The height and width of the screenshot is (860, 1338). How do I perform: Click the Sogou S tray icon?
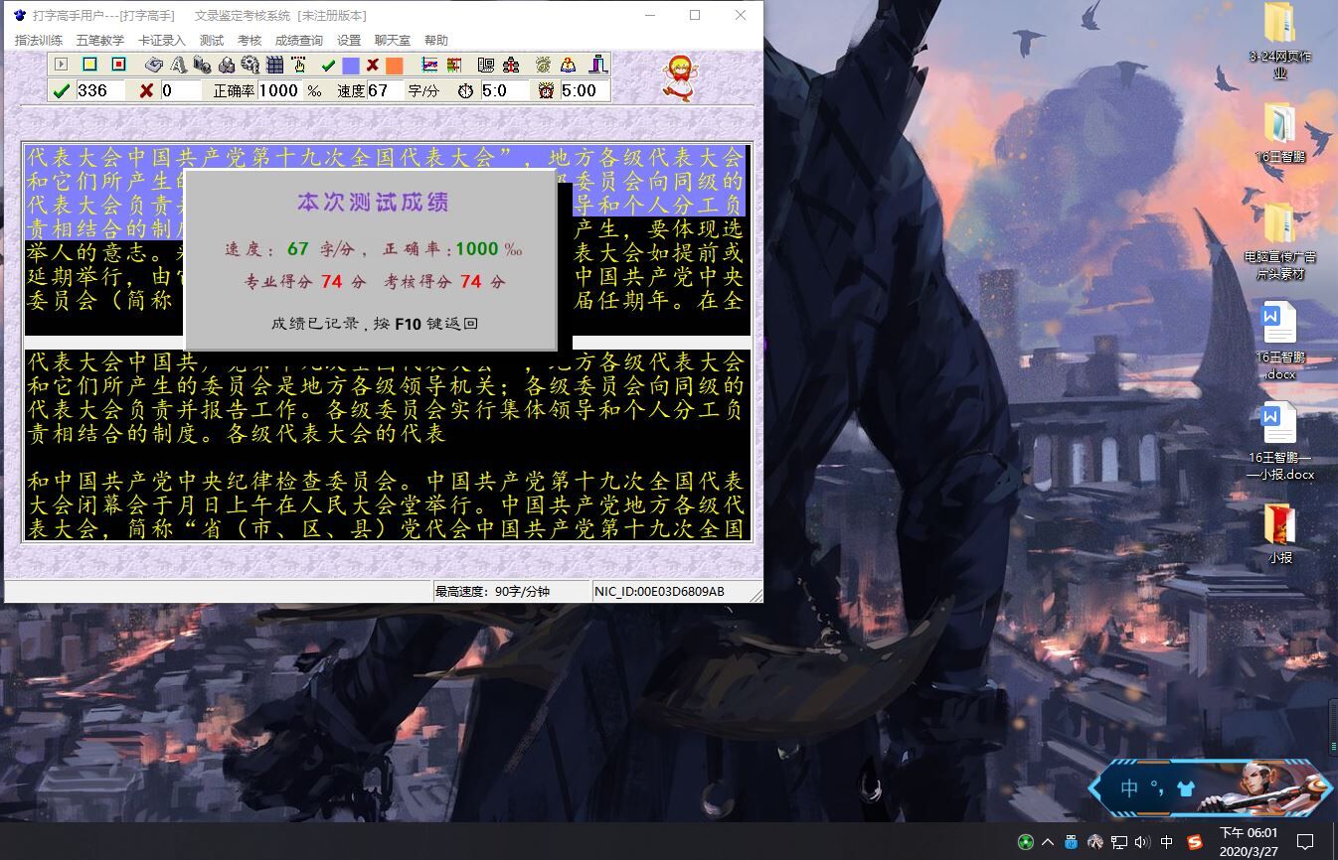point(1195,842)
